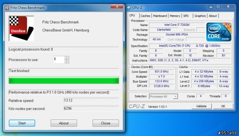Click the package value 'Socket 989 rPGA'
Screen dimensions: 239x136
177,34
